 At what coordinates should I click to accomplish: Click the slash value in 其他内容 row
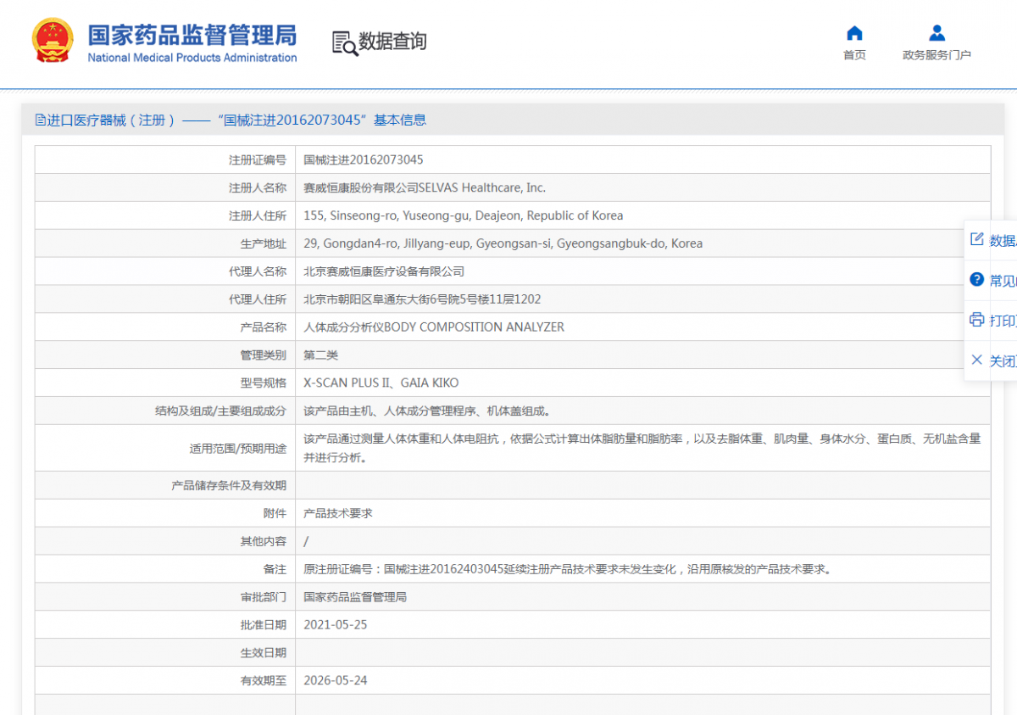click(x=306, y=541)
